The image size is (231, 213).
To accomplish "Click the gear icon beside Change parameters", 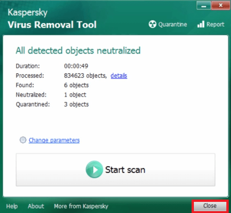I will 23,140.
